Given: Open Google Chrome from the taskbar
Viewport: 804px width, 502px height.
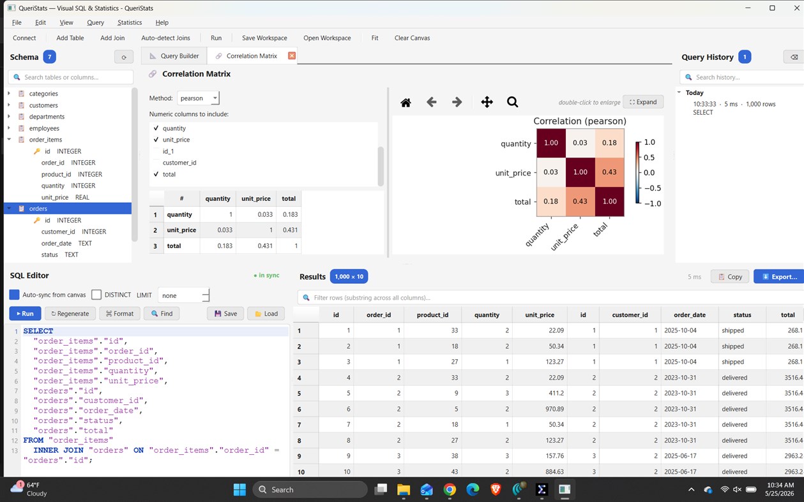Looking at the screenshot, I should [x=450, y=489].
